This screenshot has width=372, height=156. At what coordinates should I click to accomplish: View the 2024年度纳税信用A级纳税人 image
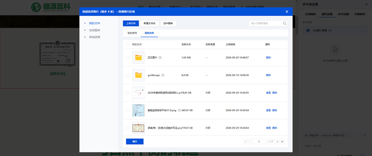(268, 93)
